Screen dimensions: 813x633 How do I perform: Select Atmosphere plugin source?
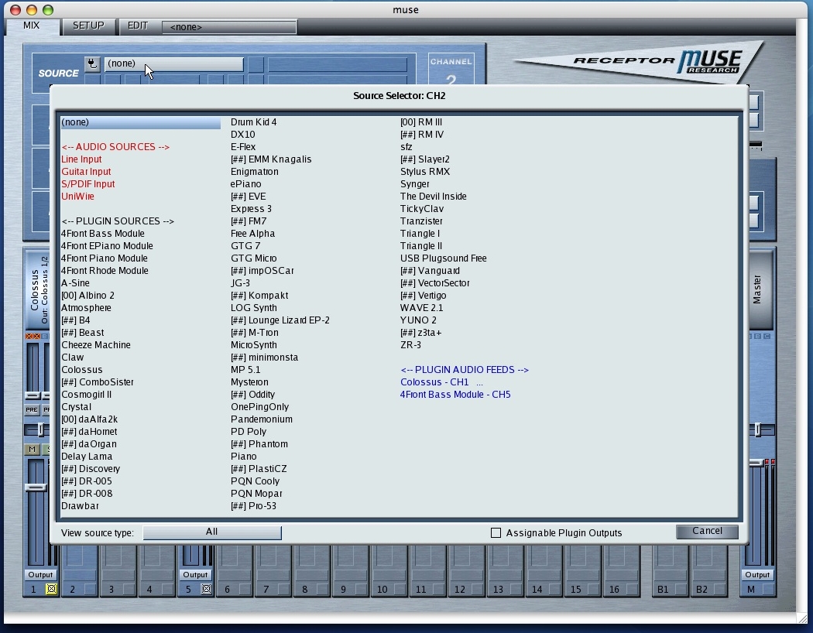(x=86, y=308)
